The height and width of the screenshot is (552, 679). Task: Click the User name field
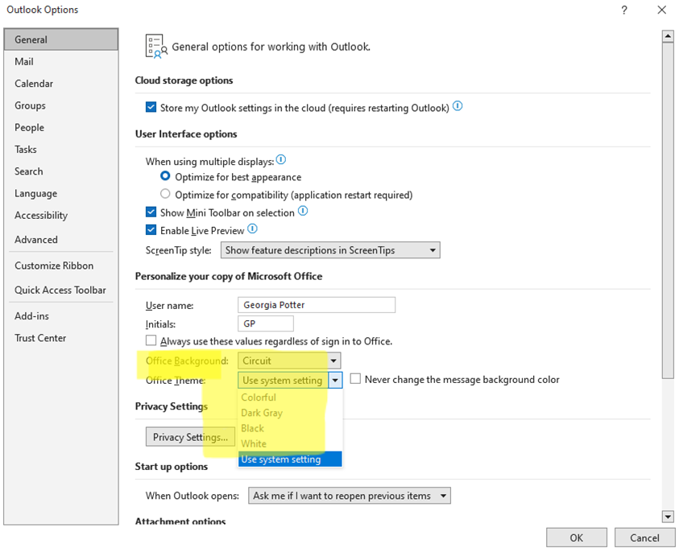pyautogui.click(x=316, y=305)
